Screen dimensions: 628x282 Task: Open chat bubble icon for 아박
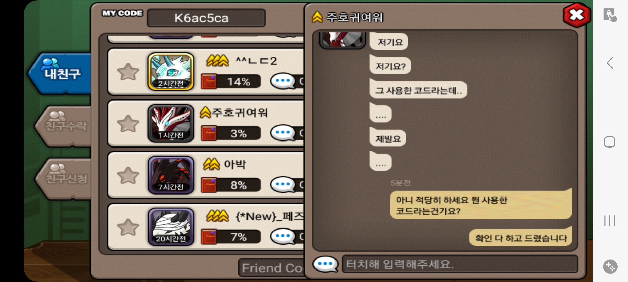pyautogui.click(x=283, y=185)
